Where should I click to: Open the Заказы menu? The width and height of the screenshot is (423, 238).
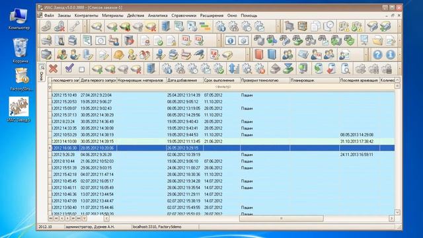[x=64, y=16]
